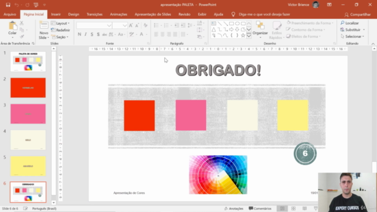377x212 pixels.
Task: Open Efeitos de Forma dropdown
Action: [x=304, y=37]
